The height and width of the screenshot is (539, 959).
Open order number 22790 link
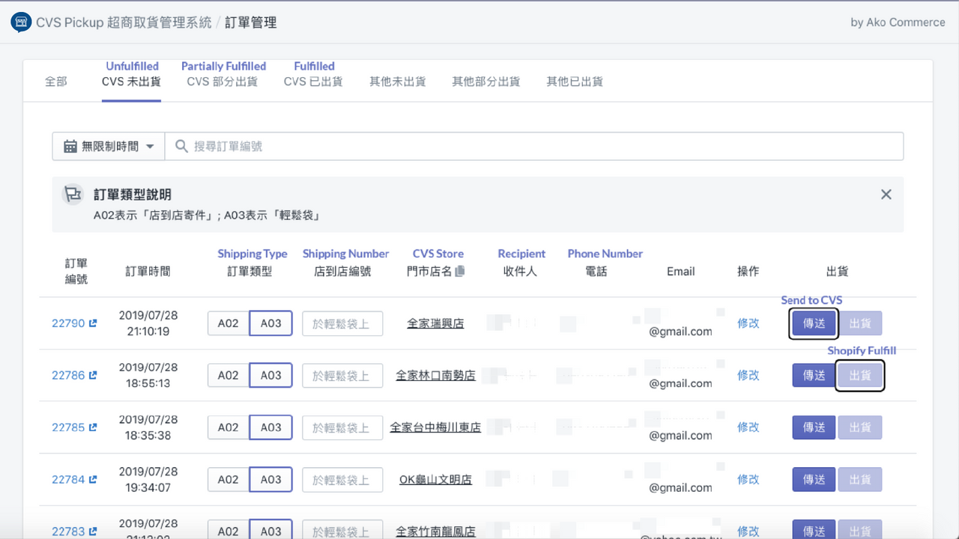[x=68, y=323]
